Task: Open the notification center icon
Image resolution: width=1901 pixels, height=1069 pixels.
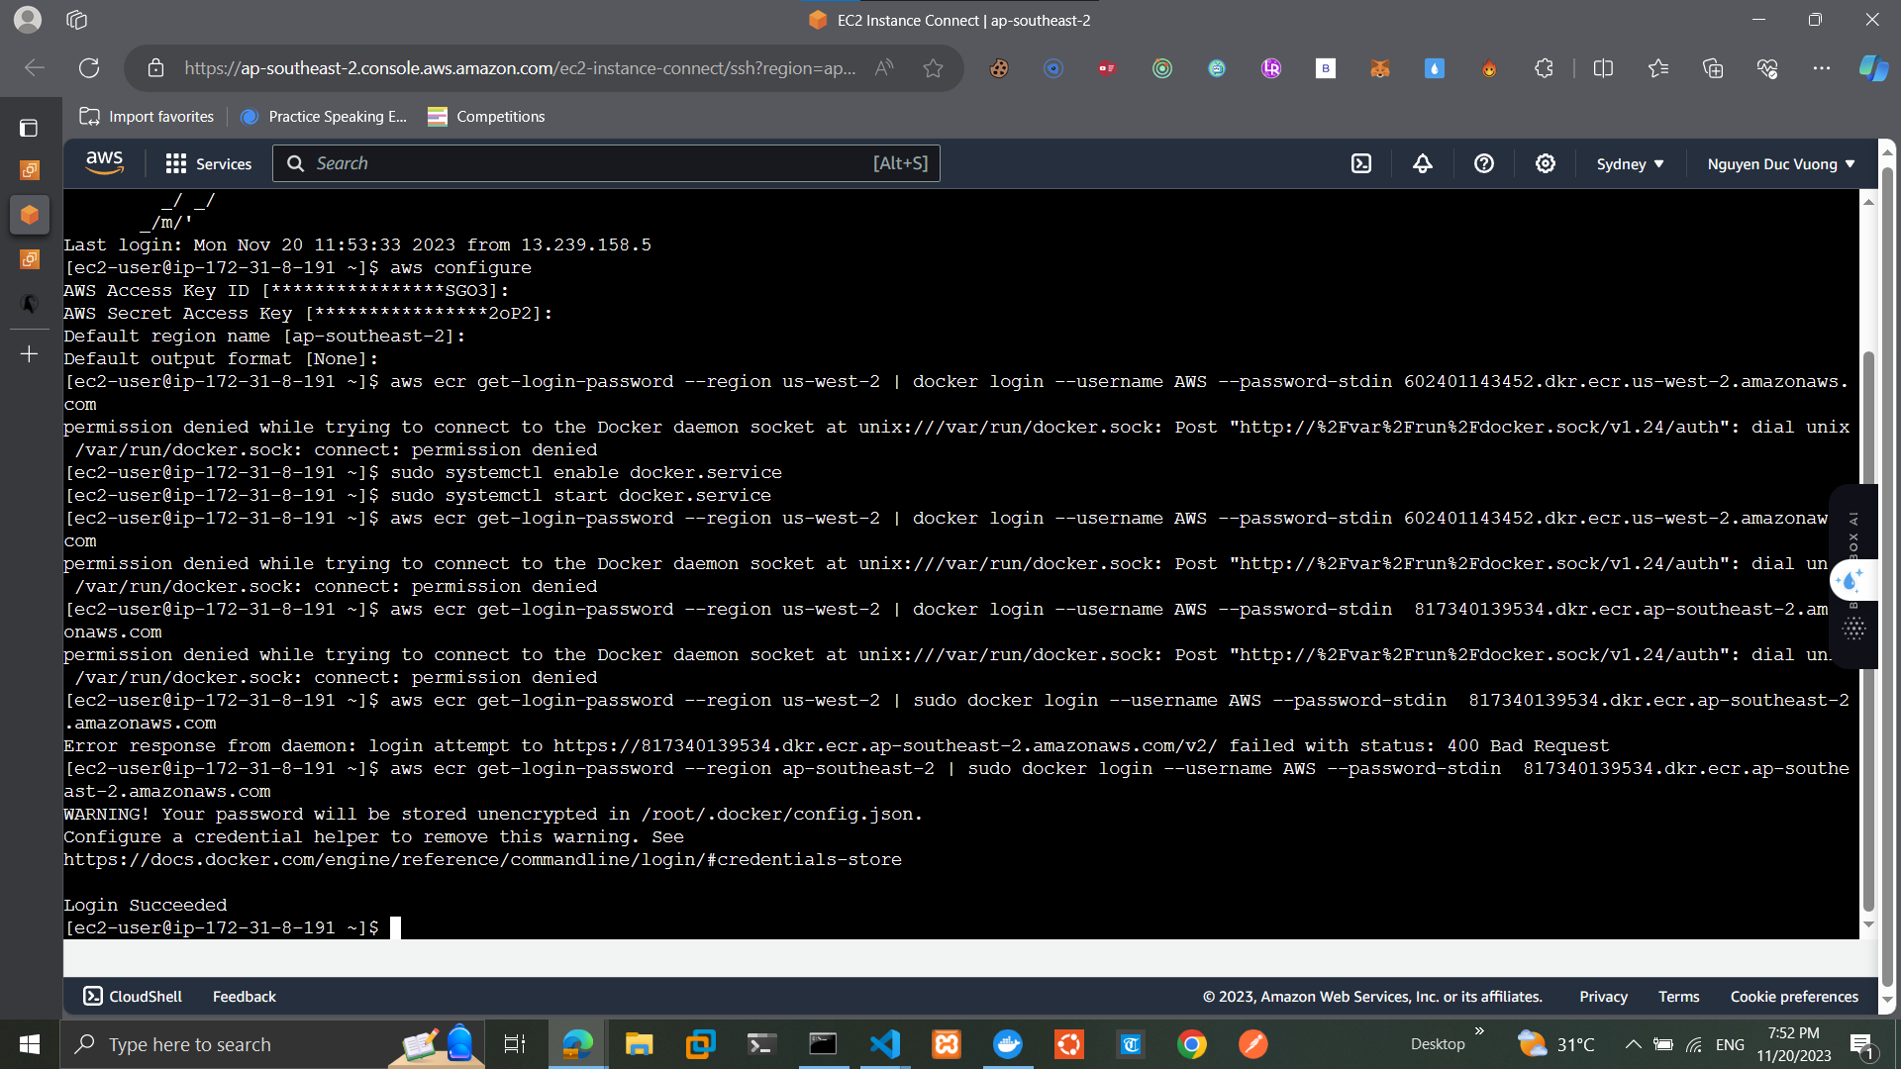Action: [x=1861, y=1044]
